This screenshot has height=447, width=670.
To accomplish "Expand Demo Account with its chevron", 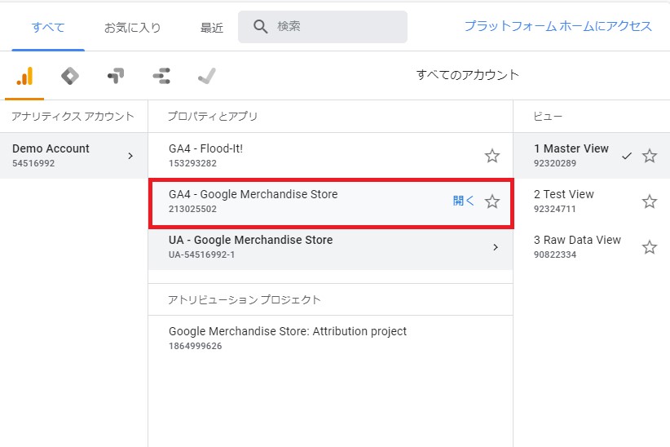I will tap(130, 156).
